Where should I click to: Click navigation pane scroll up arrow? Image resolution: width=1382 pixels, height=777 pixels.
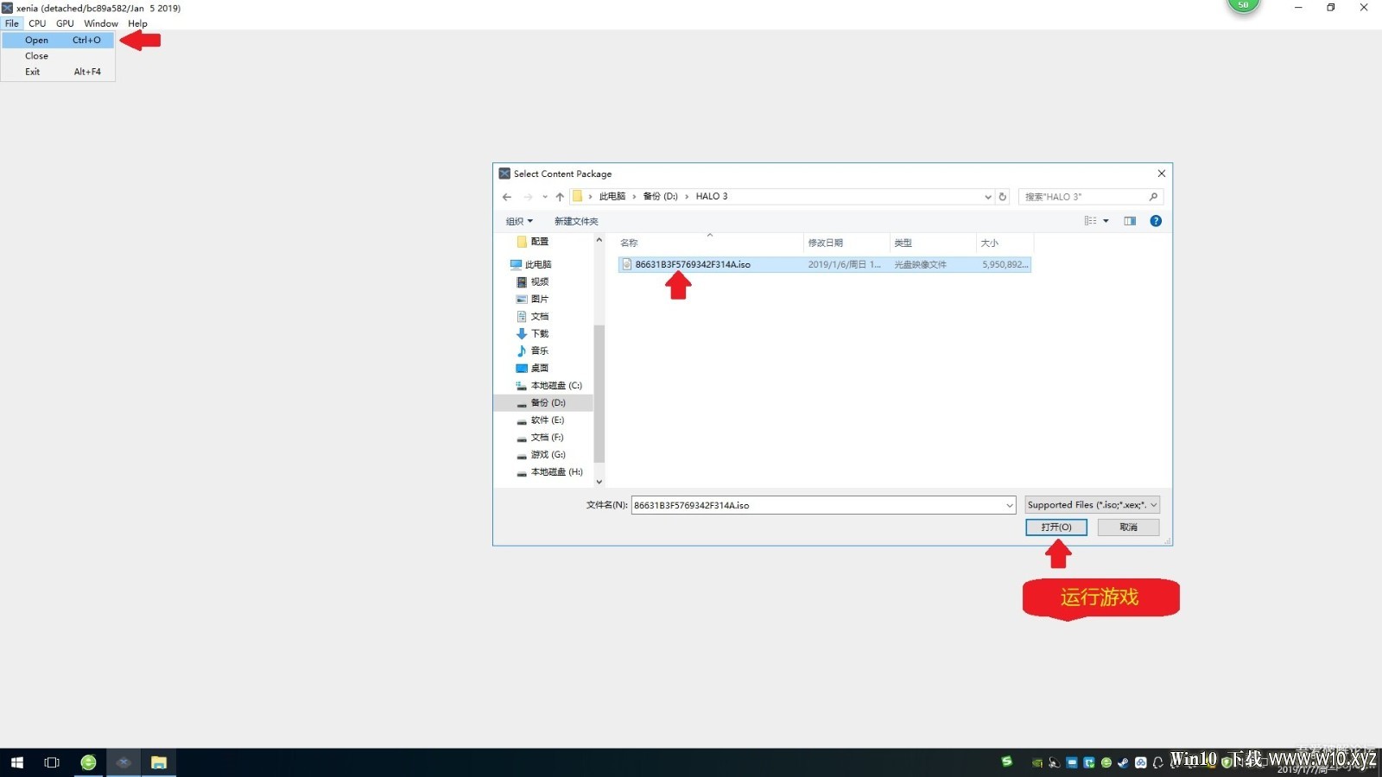coord(599,240)
